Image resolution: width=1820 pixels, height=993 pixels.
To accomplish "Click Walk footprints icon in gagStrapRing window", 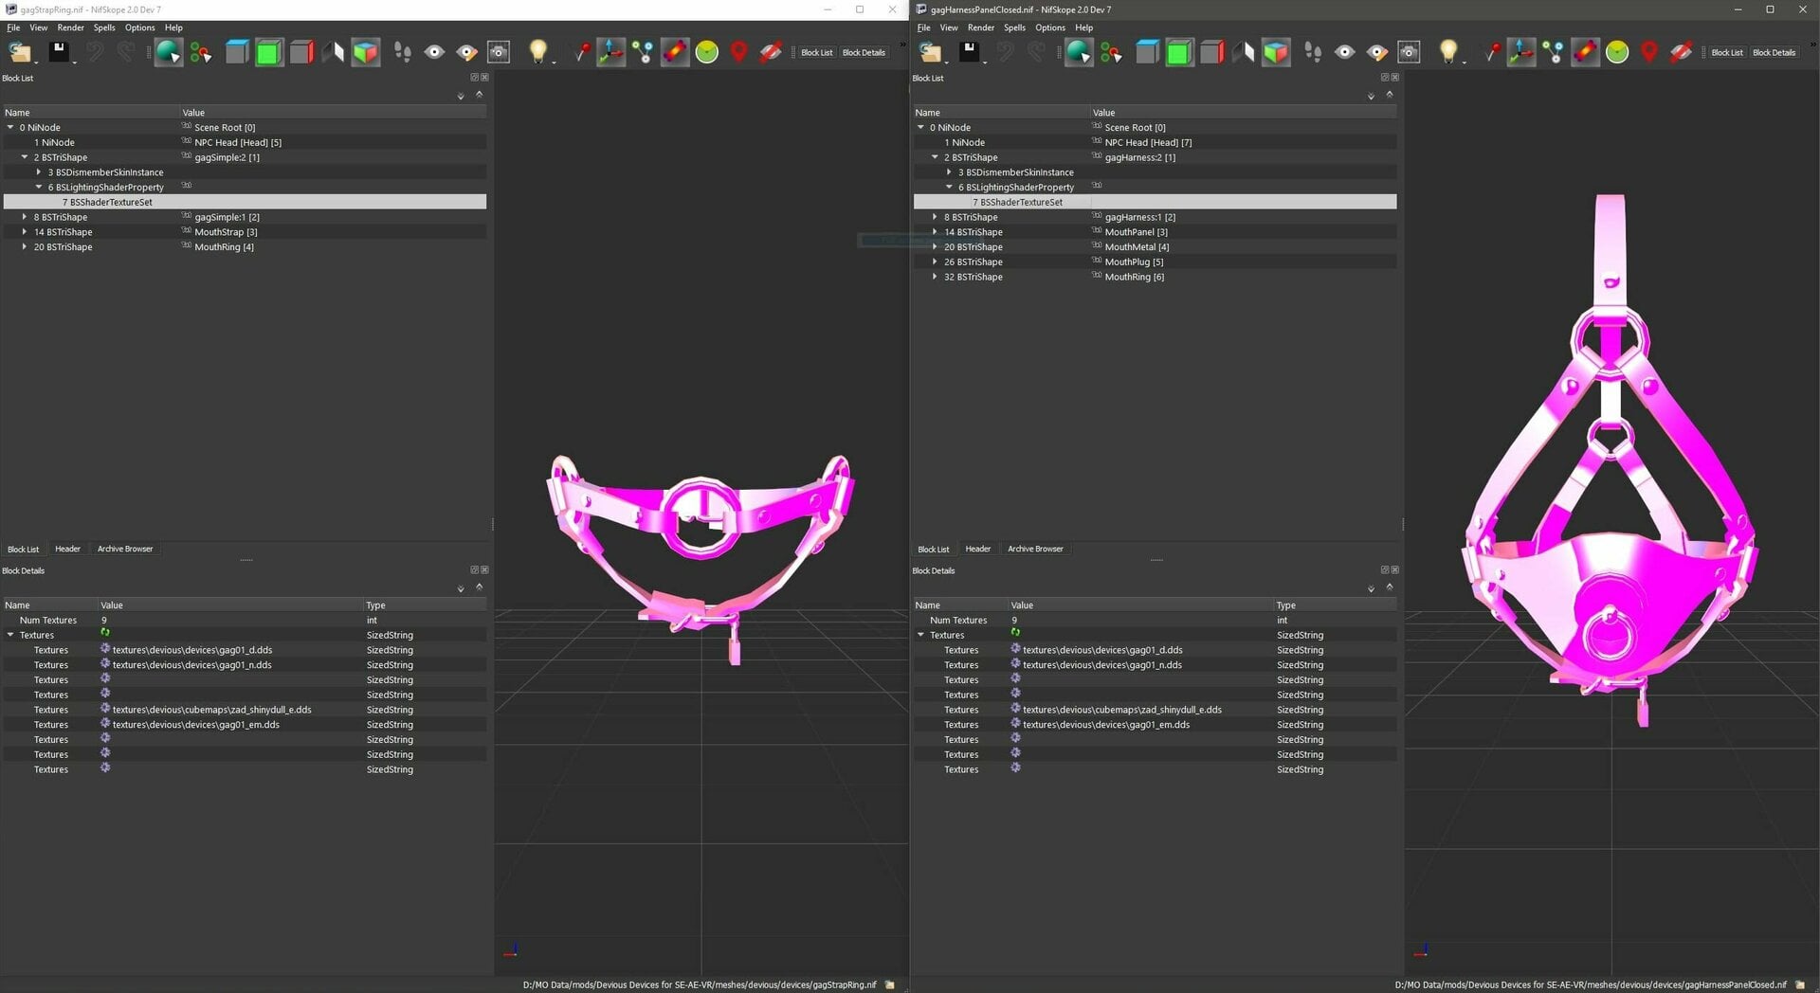I will point(403,52).
